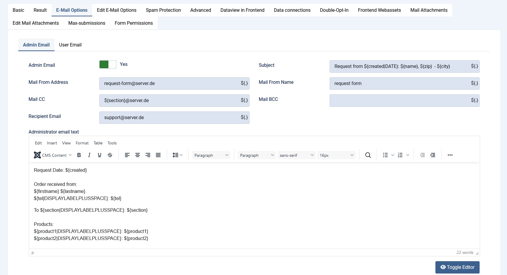Expand the second Paragraph styles dropdown
Viewport: 507px width, 275px height.
(x=257, y=155)
